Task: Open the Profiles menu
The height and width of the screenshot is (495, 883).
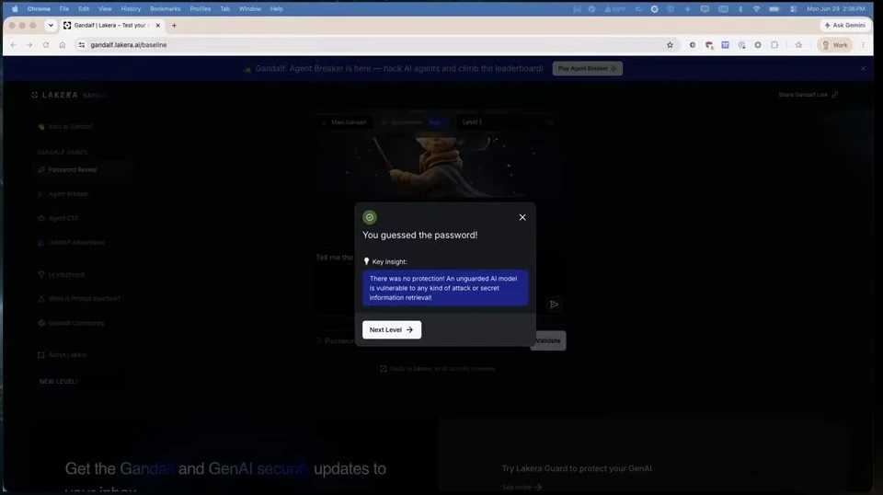Action: (x=200, y=9)
